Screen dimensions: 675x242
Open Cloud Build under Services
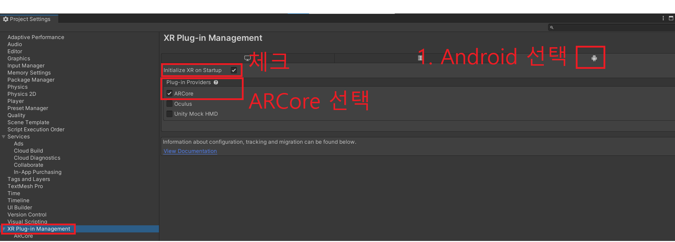(x=28, y=151)
